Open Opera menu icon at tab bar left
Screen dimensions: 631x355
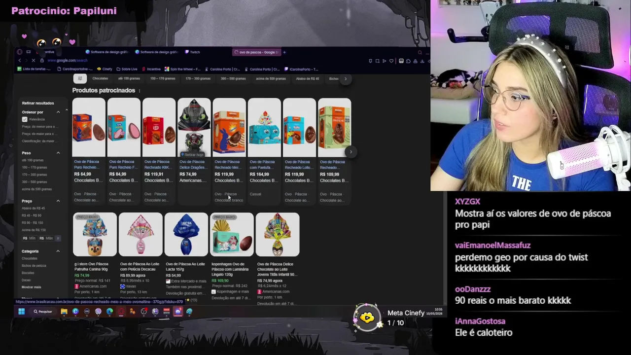19,52
